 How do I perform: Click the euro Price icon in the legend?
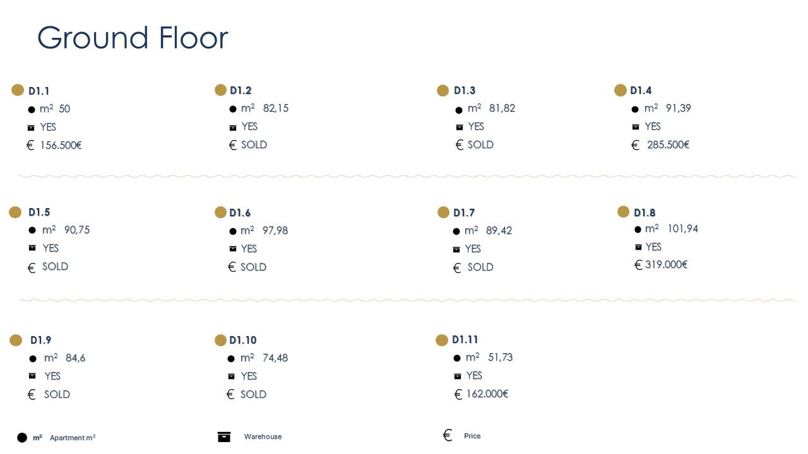[448, 436]
